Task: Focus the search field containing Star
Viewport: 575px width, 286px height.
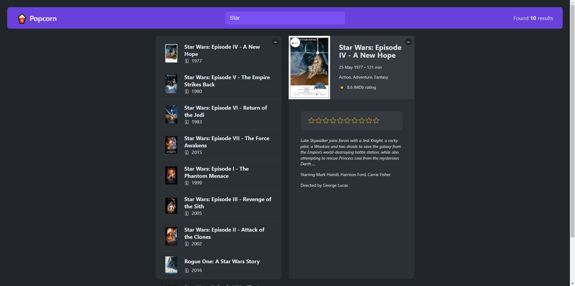Action: 285,18
